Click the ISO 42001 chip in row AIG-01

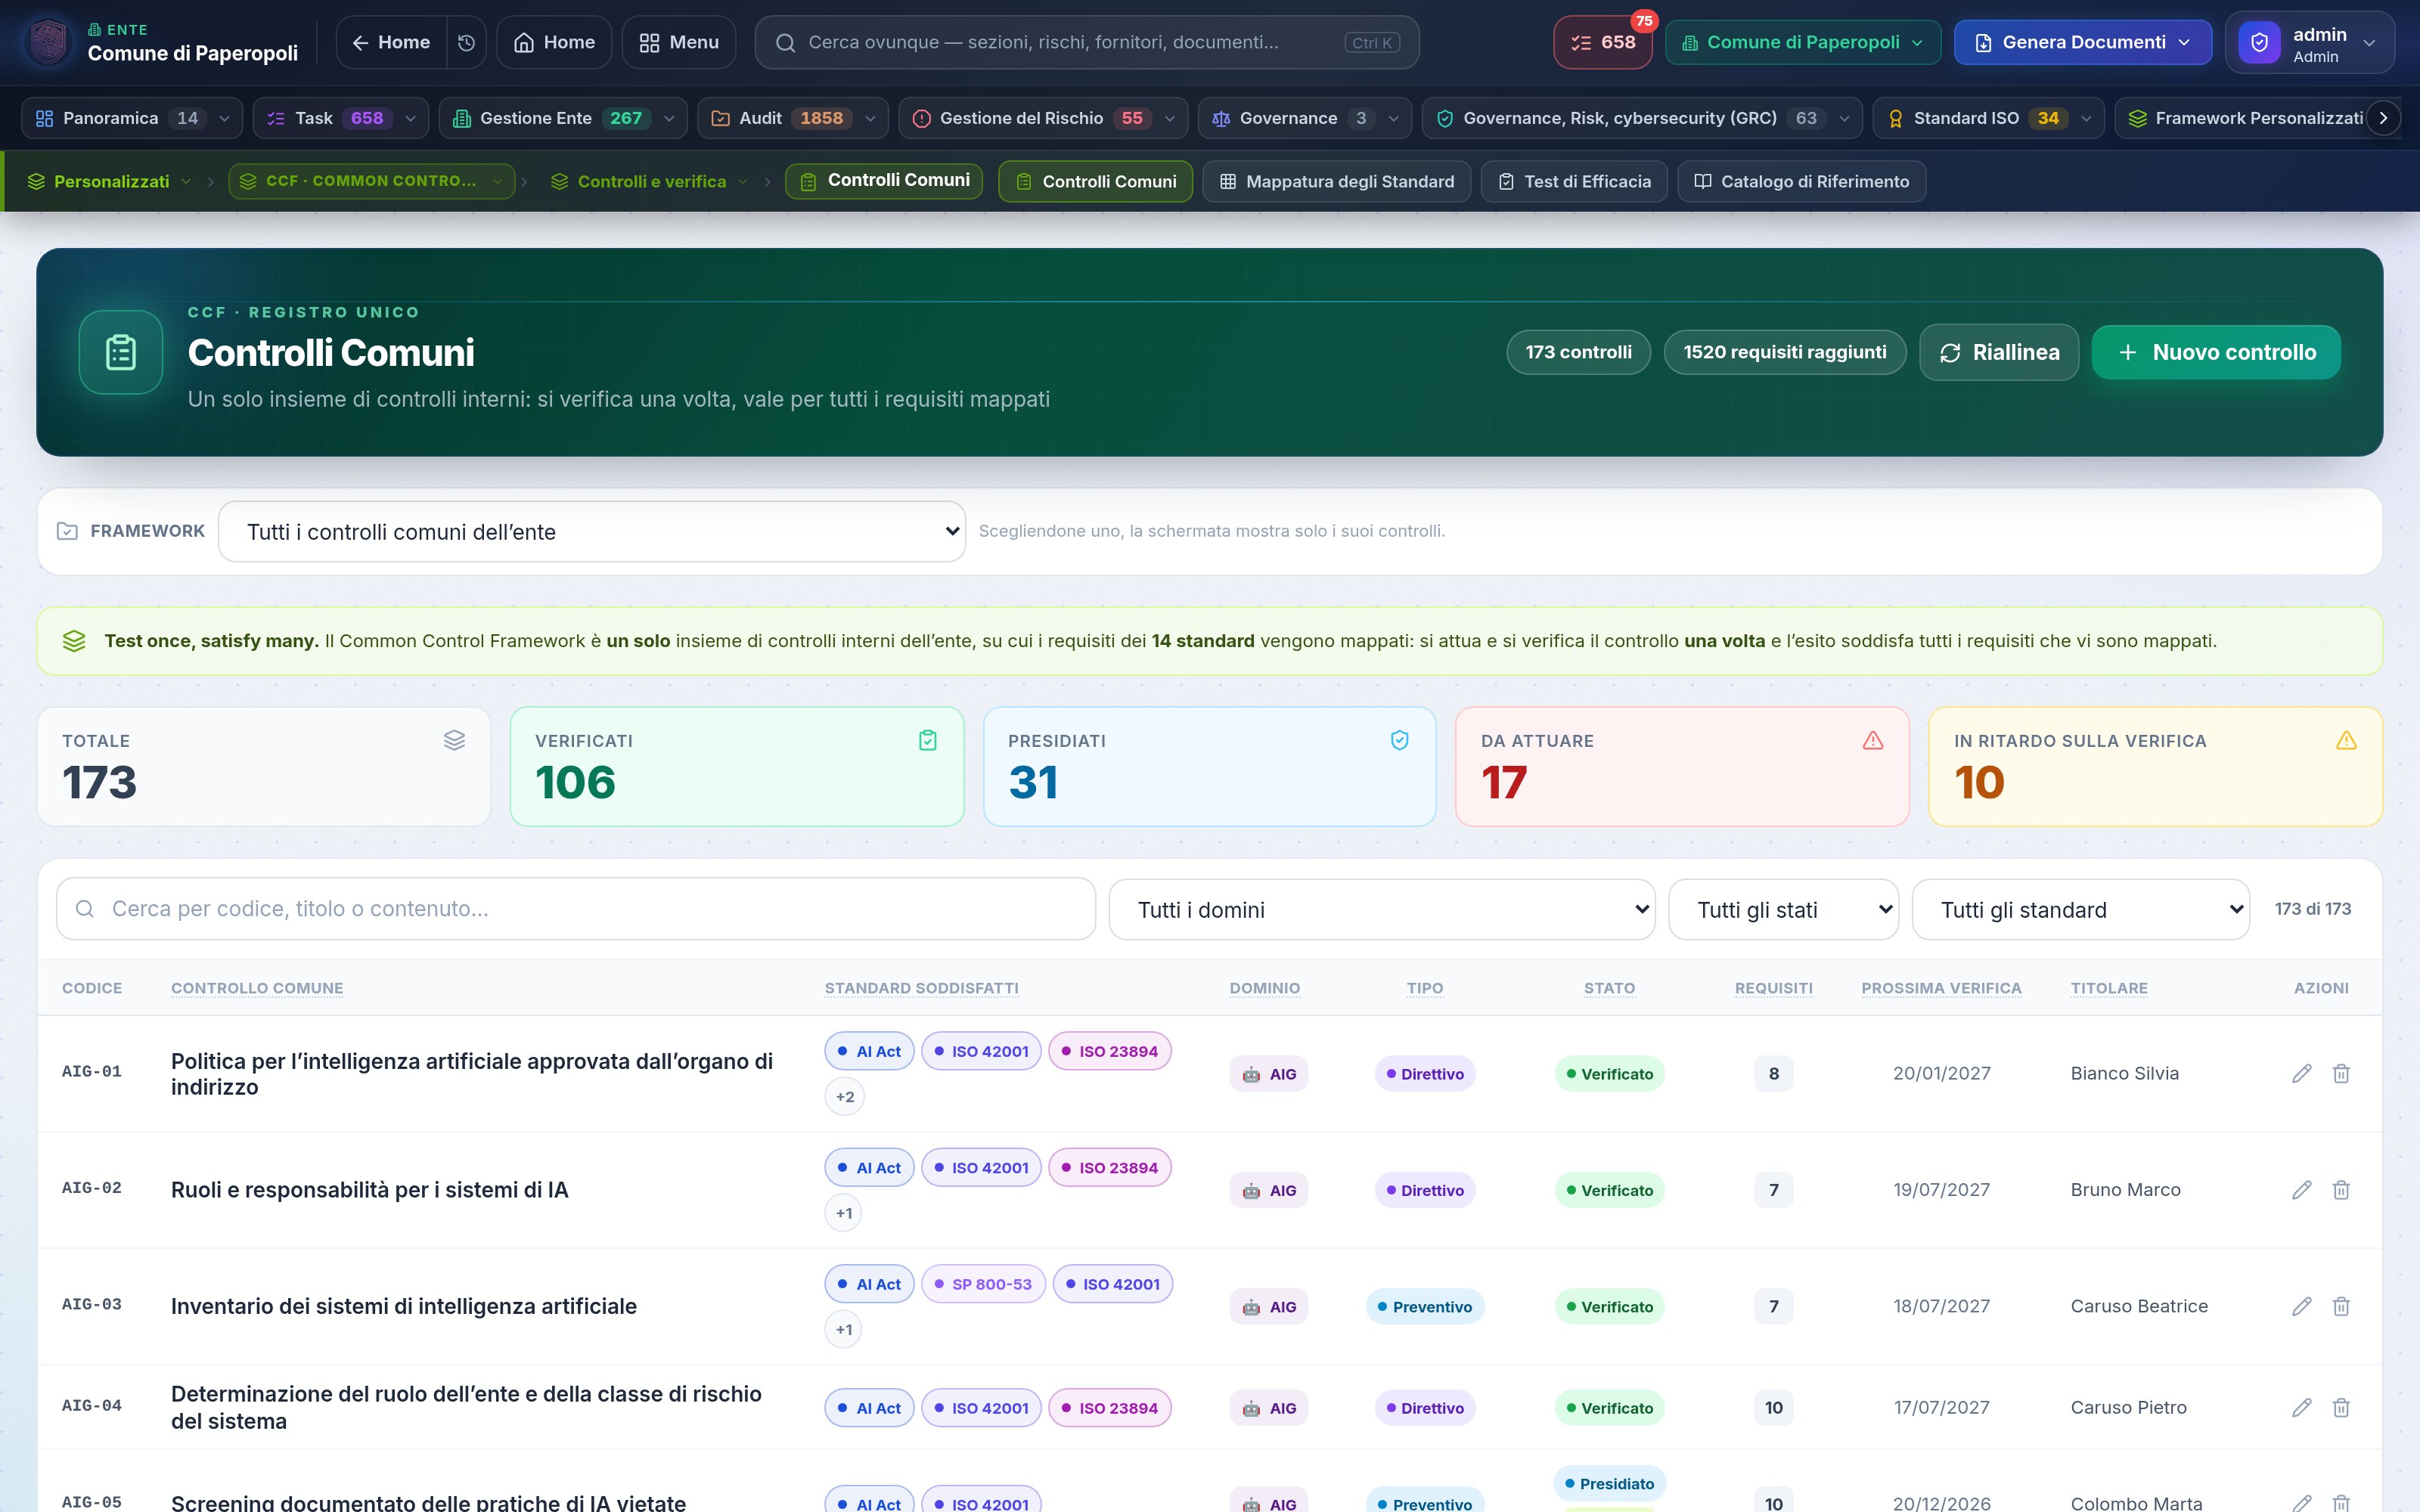(981, 1051)
